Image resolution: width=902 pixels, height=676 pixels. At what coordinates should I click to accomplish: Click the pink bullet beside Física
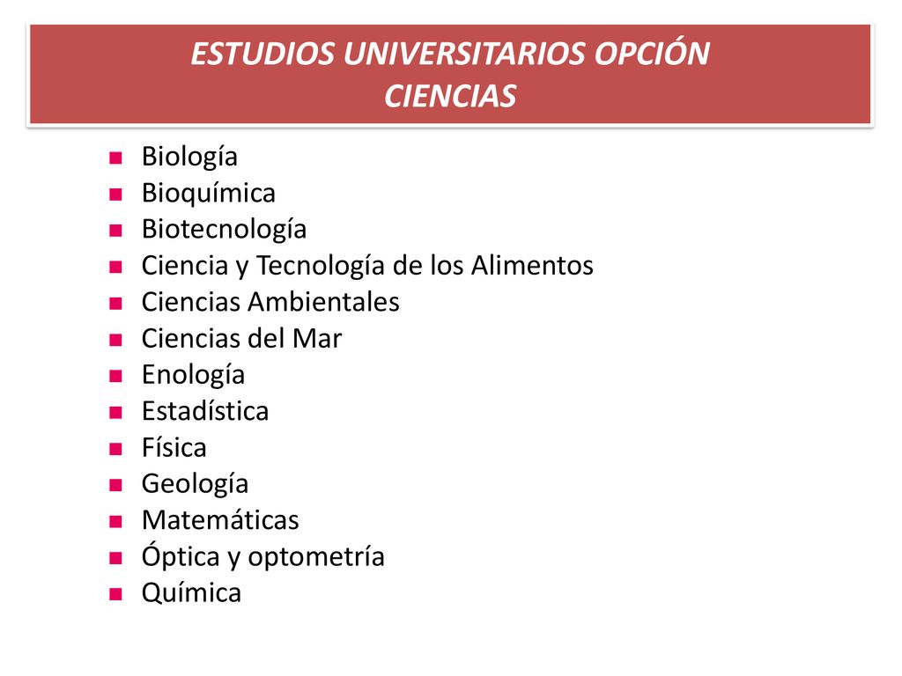pyautogui.click(x=115, y=449)
